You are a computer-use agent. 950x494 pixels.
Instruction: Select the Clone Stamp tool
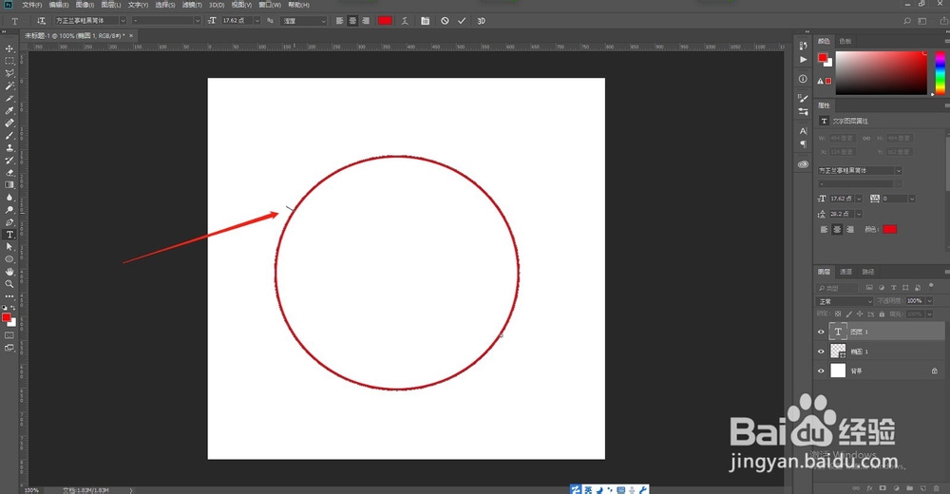9,148
